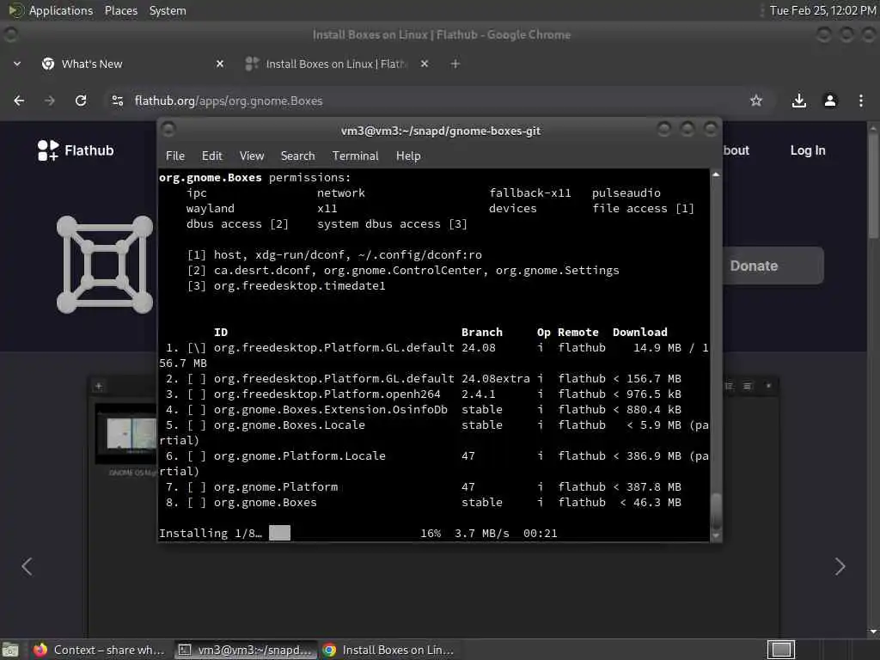The image size is (880, 660).
Task: Open the terminal File menu
Action: click(175, 156)
